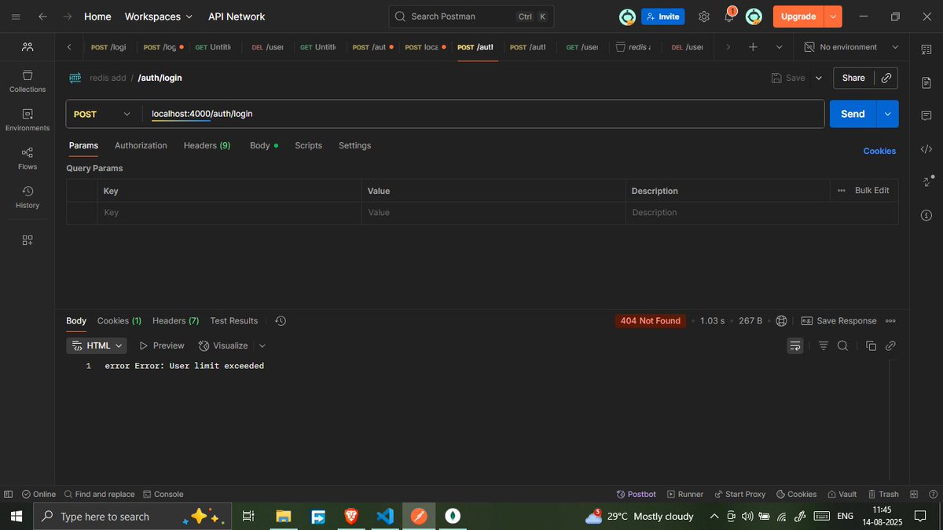Expand the Visualize options chevron
The width and height of the screenshot is (943, 530).
click(262, 345)
